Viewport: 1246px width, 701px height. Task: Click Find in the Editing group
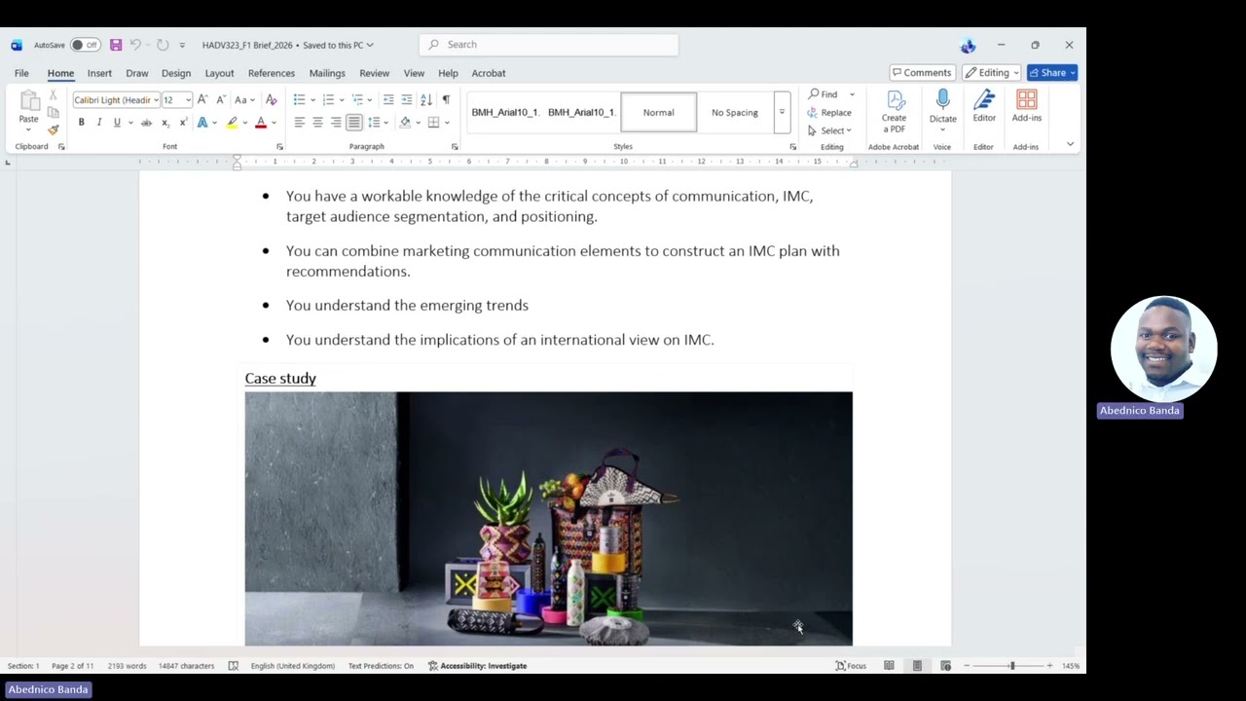tap(824, 94)
